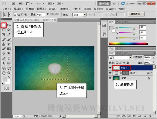Select the Move tool
Screen dimensions: 157x119
9,25
